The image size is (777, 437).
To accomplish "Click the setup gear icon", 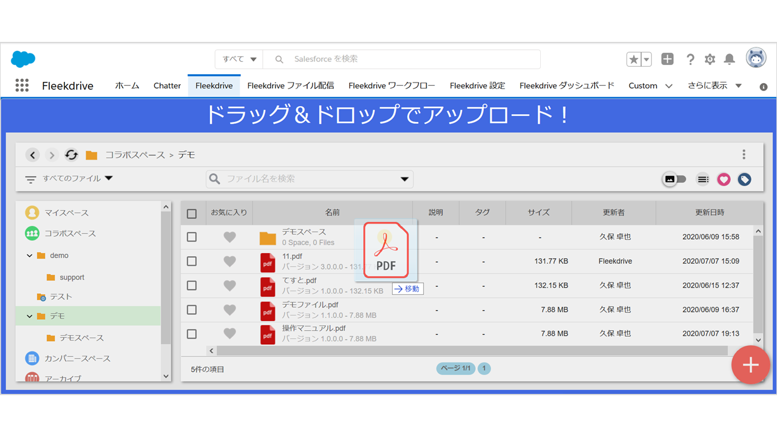I will pos(710,59).
